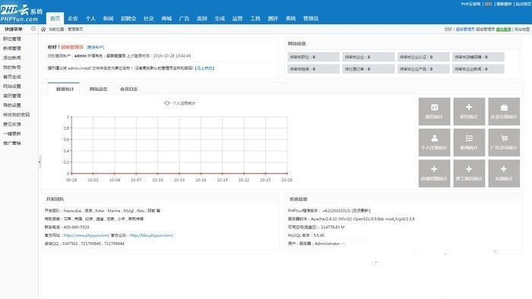Open the 运营 top navigation menu

237,19
